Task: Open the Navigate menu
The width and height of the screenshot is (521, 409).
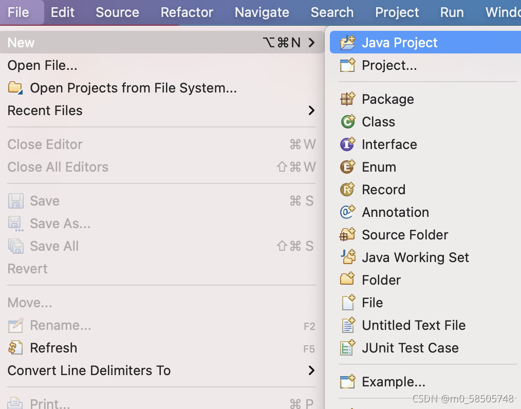Action: 262,12
